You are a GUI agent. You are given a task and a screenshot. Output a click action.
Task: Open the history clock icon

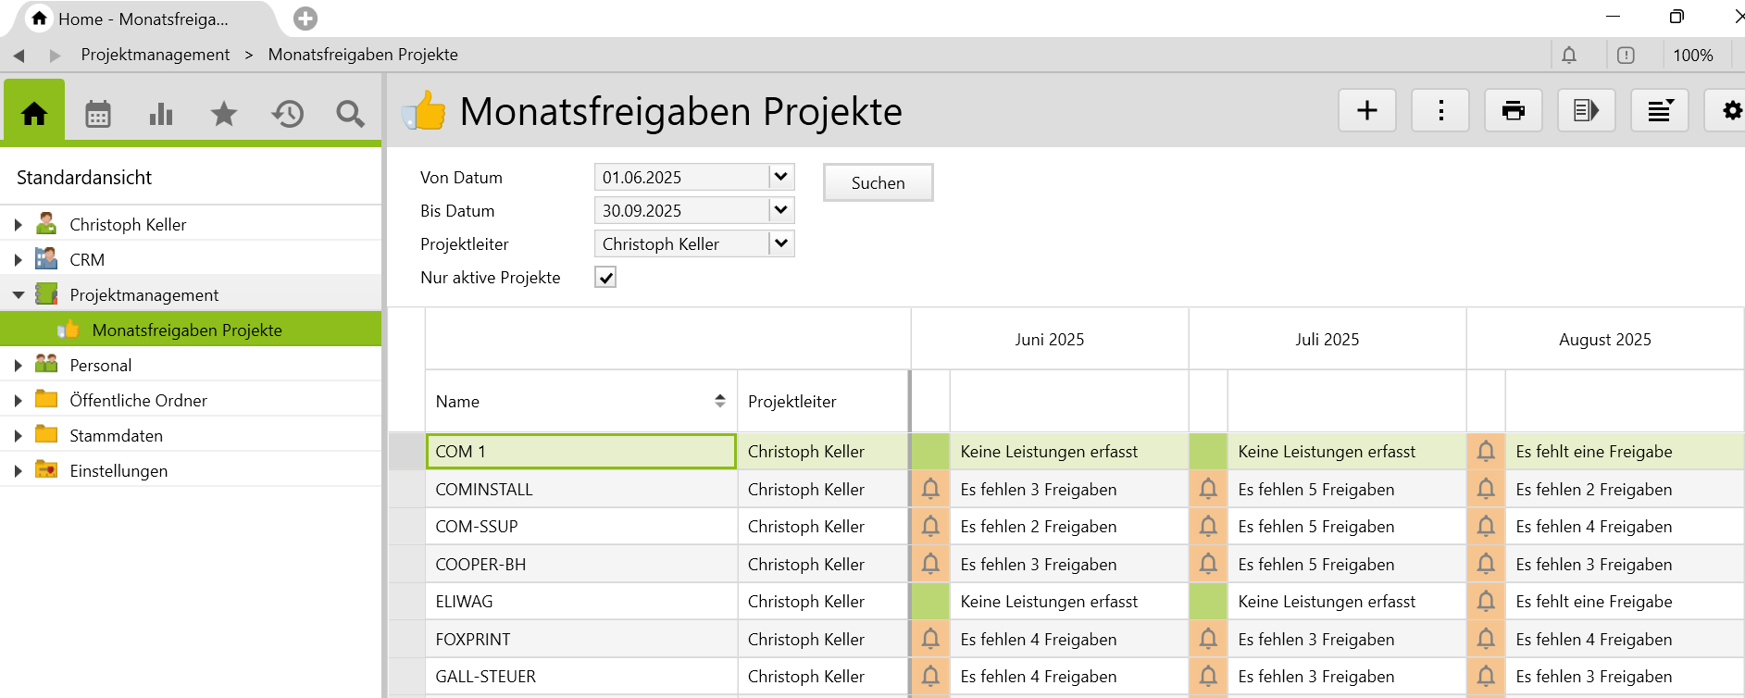point(287,114)
